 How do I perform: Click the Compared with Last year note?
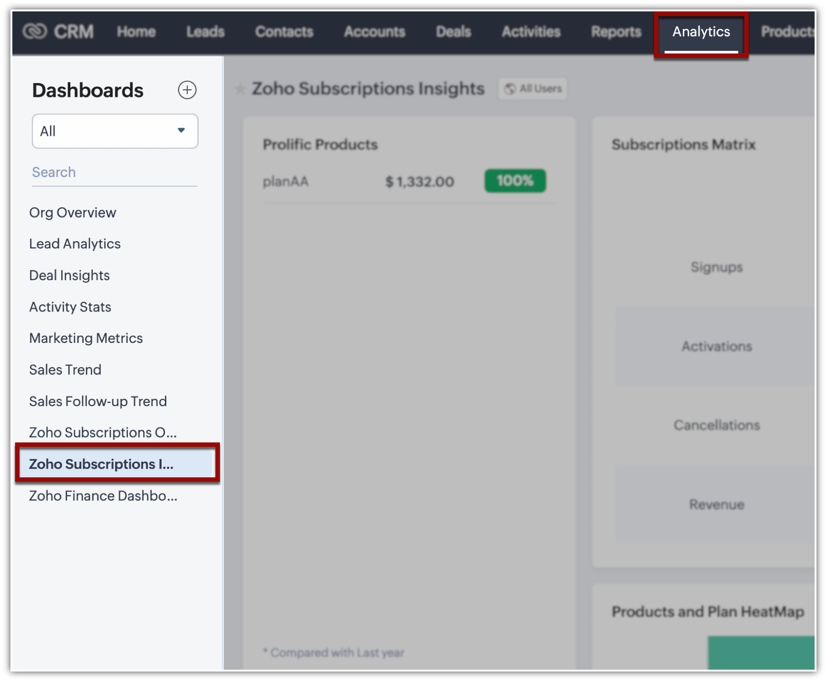coord(334,653)
